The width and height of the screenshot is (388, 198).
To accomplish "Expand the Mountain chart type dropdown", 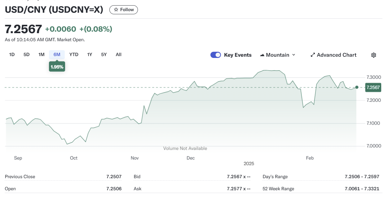I will pyautogui.click(x=293, y=55).
